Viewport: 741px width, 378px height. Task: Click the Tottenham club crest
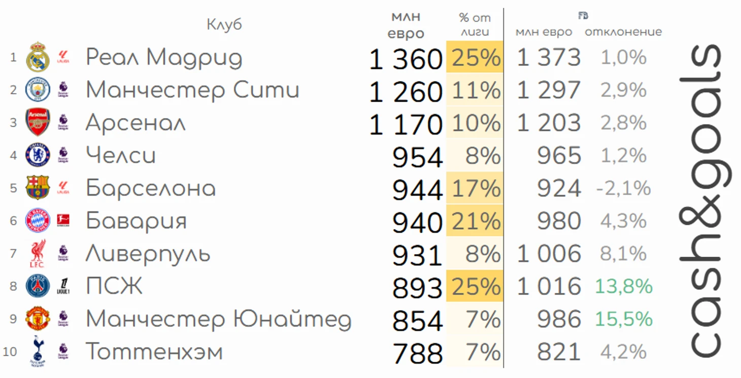click(x=38, y=351)
